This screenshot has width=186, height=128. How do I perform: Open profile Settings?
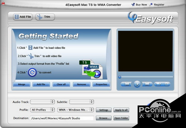104,110
